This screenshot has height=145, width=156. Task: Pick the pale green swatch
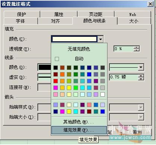tap(76, 94)
